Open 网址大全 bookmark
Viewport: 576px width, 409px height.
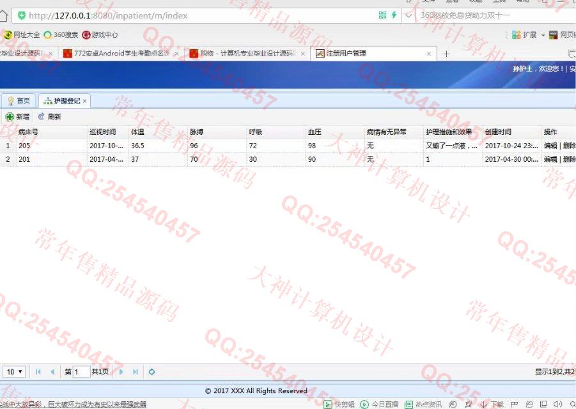(x=21, y=35)
